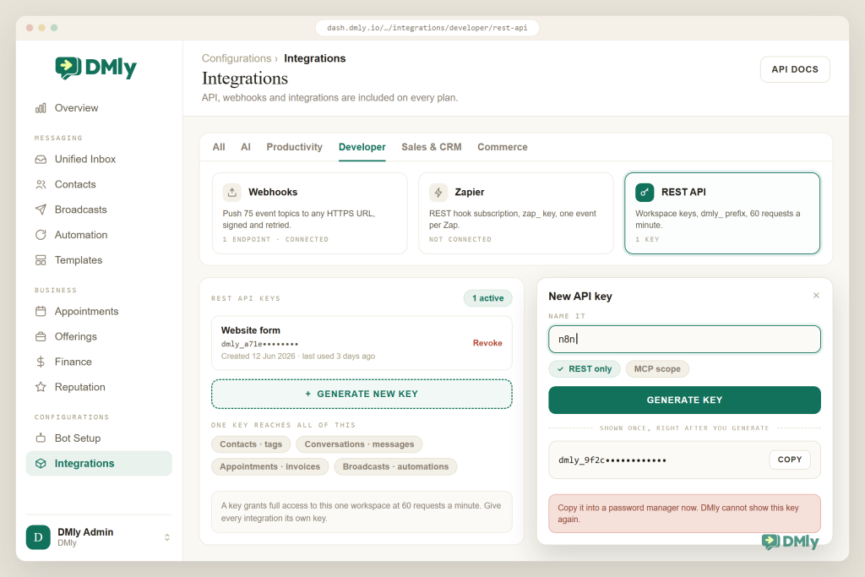
Task: Open Templates in sidebar
Action: pyautogui.click(x=100, y=260)
